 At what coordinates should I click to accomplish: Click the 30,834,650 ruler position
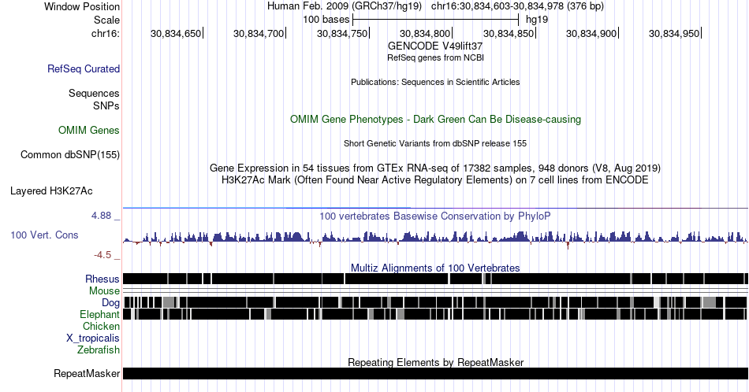176,33
